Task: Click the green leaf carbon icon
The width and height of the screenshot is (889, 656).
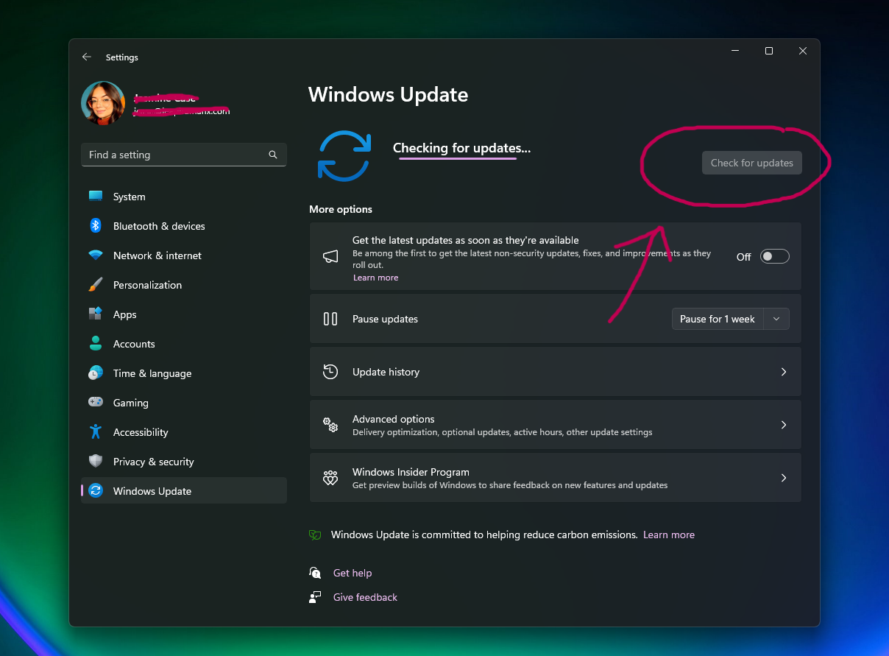Action: (x=315, y=535)
